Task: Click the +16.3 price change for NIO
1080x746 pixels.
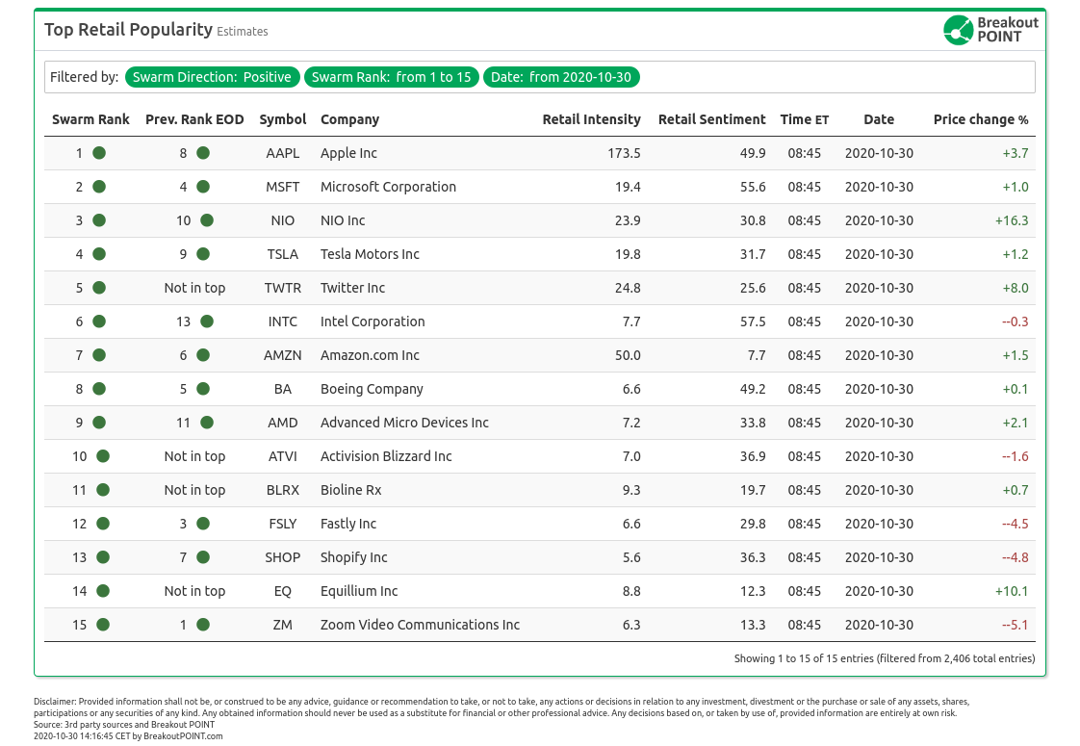Action: click(x=1012, y=220)
